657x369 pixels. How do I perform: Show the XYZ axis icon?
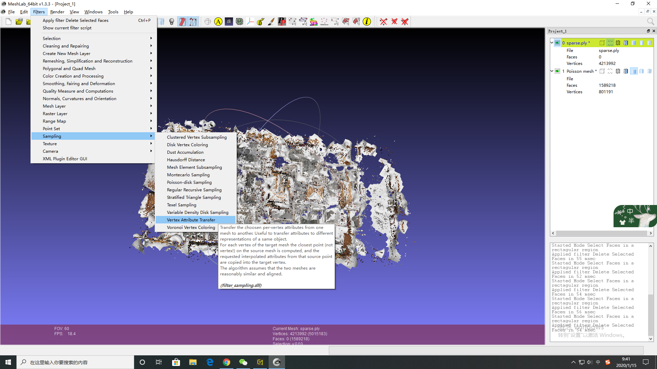250,22
